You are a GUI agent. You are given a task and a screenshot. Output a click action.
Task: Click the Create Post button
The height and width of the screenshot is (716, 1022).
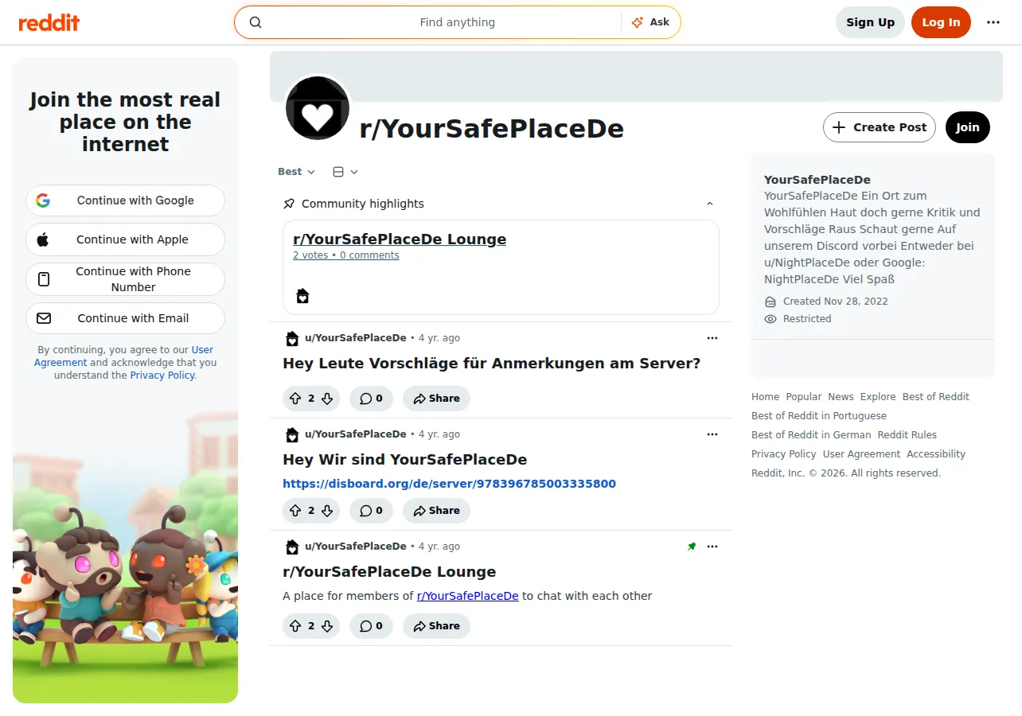[879, 127]
